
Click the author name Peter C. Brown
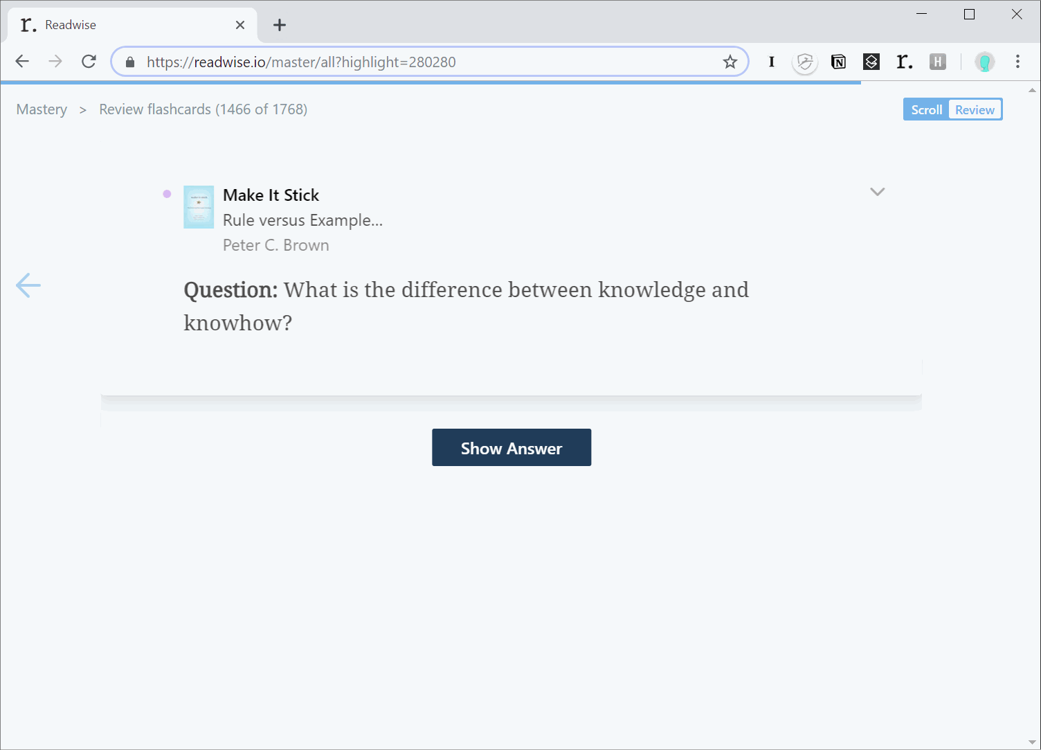click(x=276, y=245)
